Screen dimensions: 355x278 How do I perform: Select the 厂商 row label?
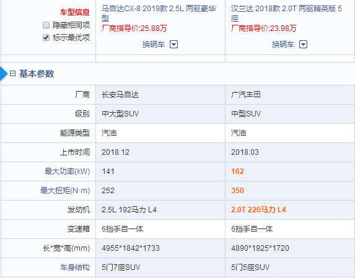[x=82, y=95]
